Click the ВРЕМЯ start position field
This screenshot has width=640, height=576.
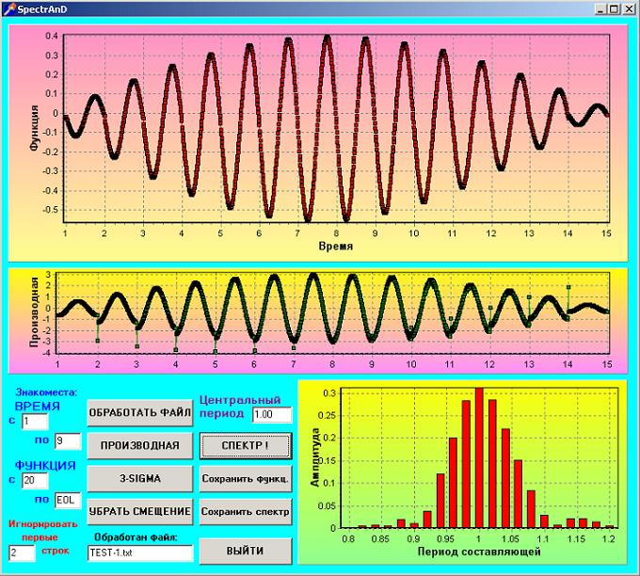34,422
